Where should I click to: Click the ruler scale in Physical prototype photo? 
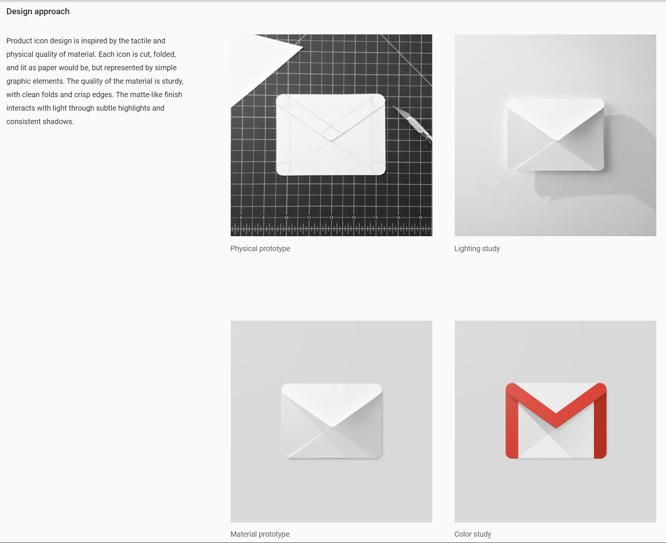pos(331,225)
